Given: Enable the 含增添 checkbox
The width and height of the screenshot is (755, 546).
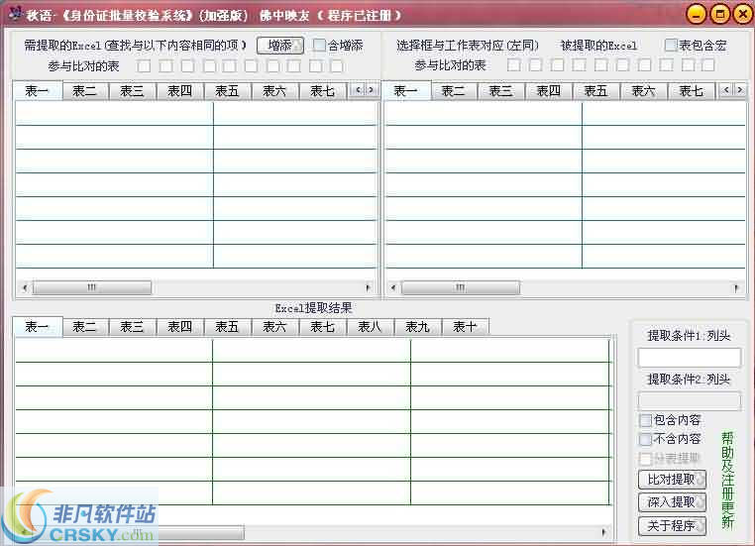Looking at the screenshot, I should [319, 46].
